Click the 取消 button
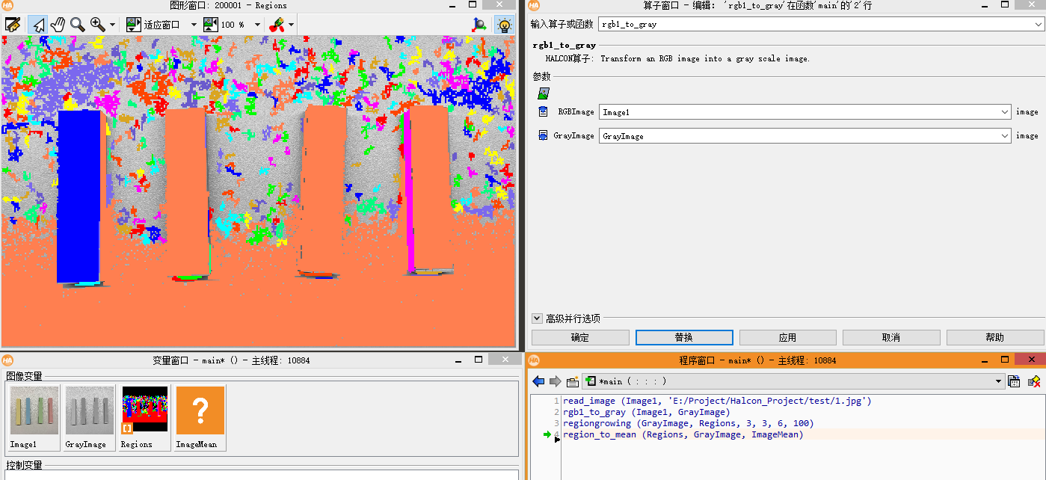Screen dimensions: 1046x480 click(891, 337)
